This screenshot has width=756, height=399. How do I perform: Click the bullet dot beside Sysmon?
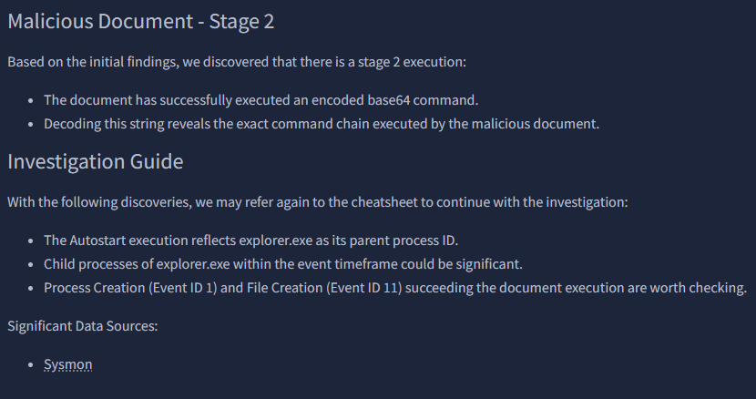32,364
